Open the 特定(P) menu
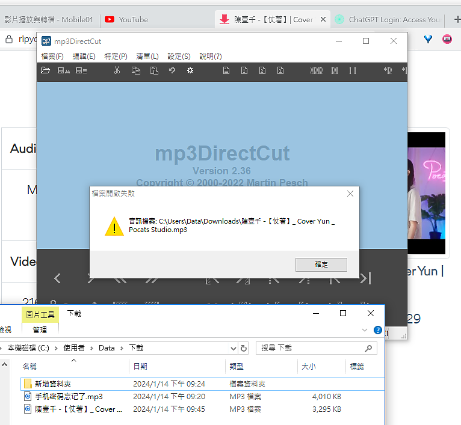 click(116, 57)
